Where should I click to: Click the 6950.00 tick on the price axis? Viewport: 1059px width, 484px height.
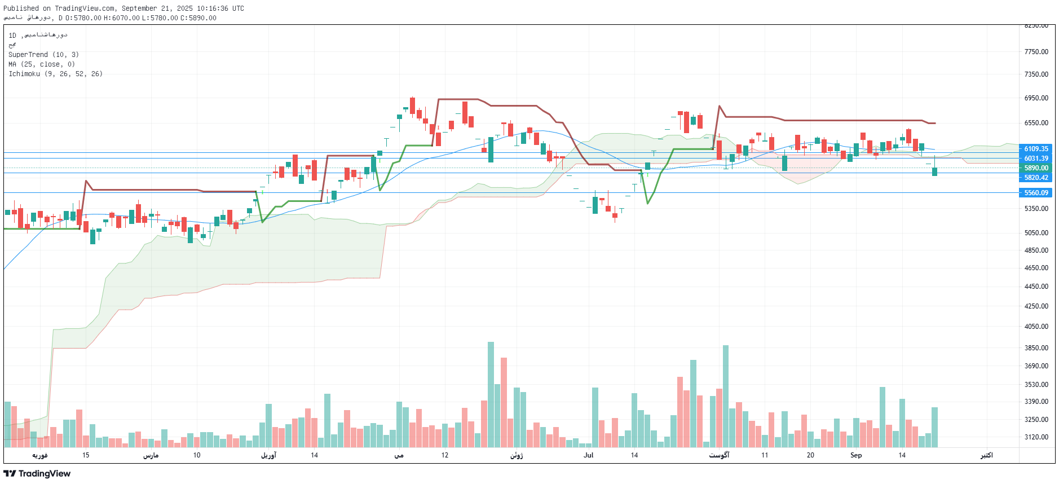coord(1036,98)
